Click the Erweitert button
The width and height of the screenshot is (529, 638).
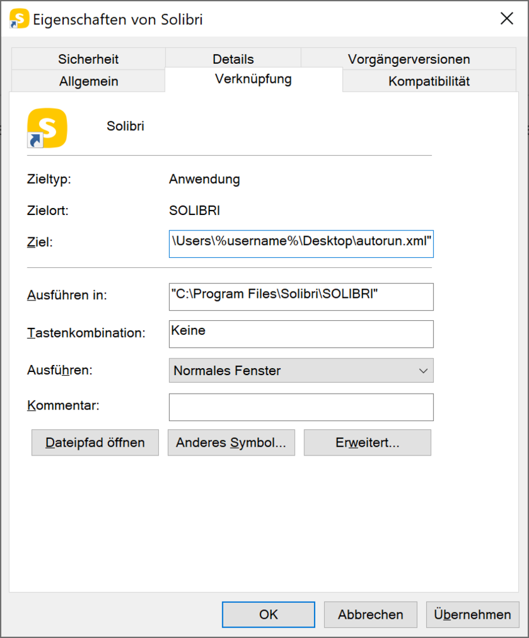click(368, 442)
